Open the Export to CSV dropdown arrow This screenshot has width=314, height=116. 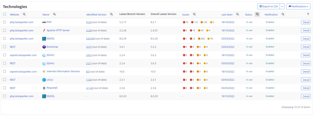pyautogui.click(x=282, y=6)
